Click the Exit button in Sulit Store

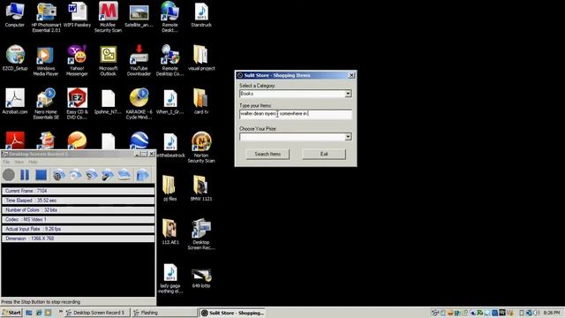coord(324,154)
